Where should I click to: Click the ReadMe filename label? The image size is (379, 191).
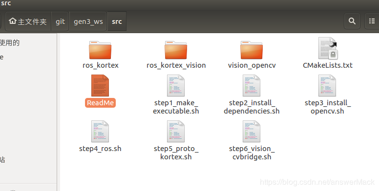pos(100,103)
